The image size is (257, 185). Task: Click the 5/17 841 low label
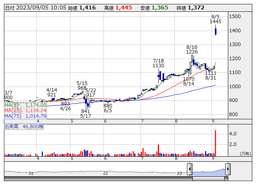pos(85,113)
